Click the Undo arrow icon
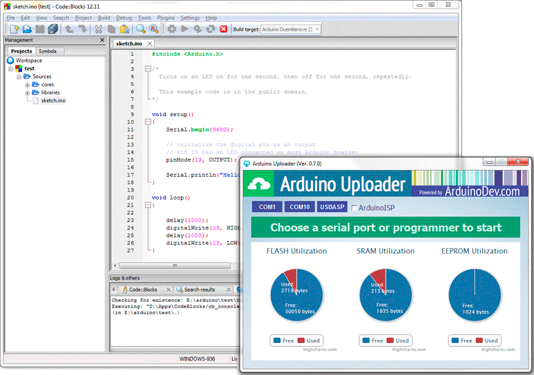Viewport: 534px width, 375px height. pos(69,29)
